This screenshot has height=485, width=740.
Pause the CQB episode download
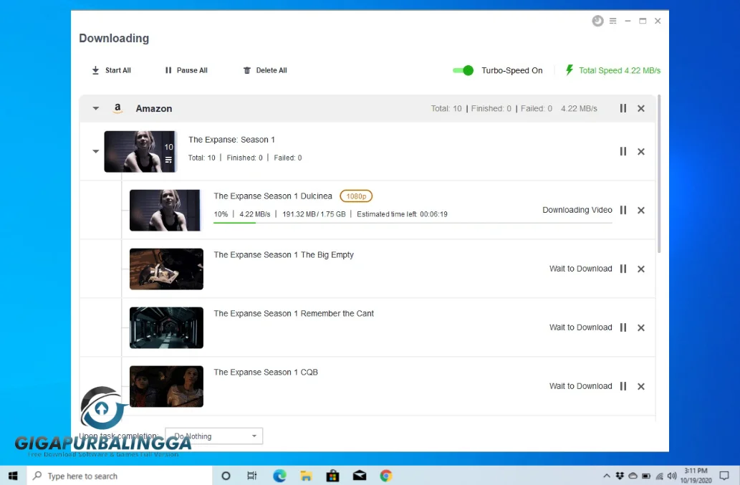click(x=623, y=387)
